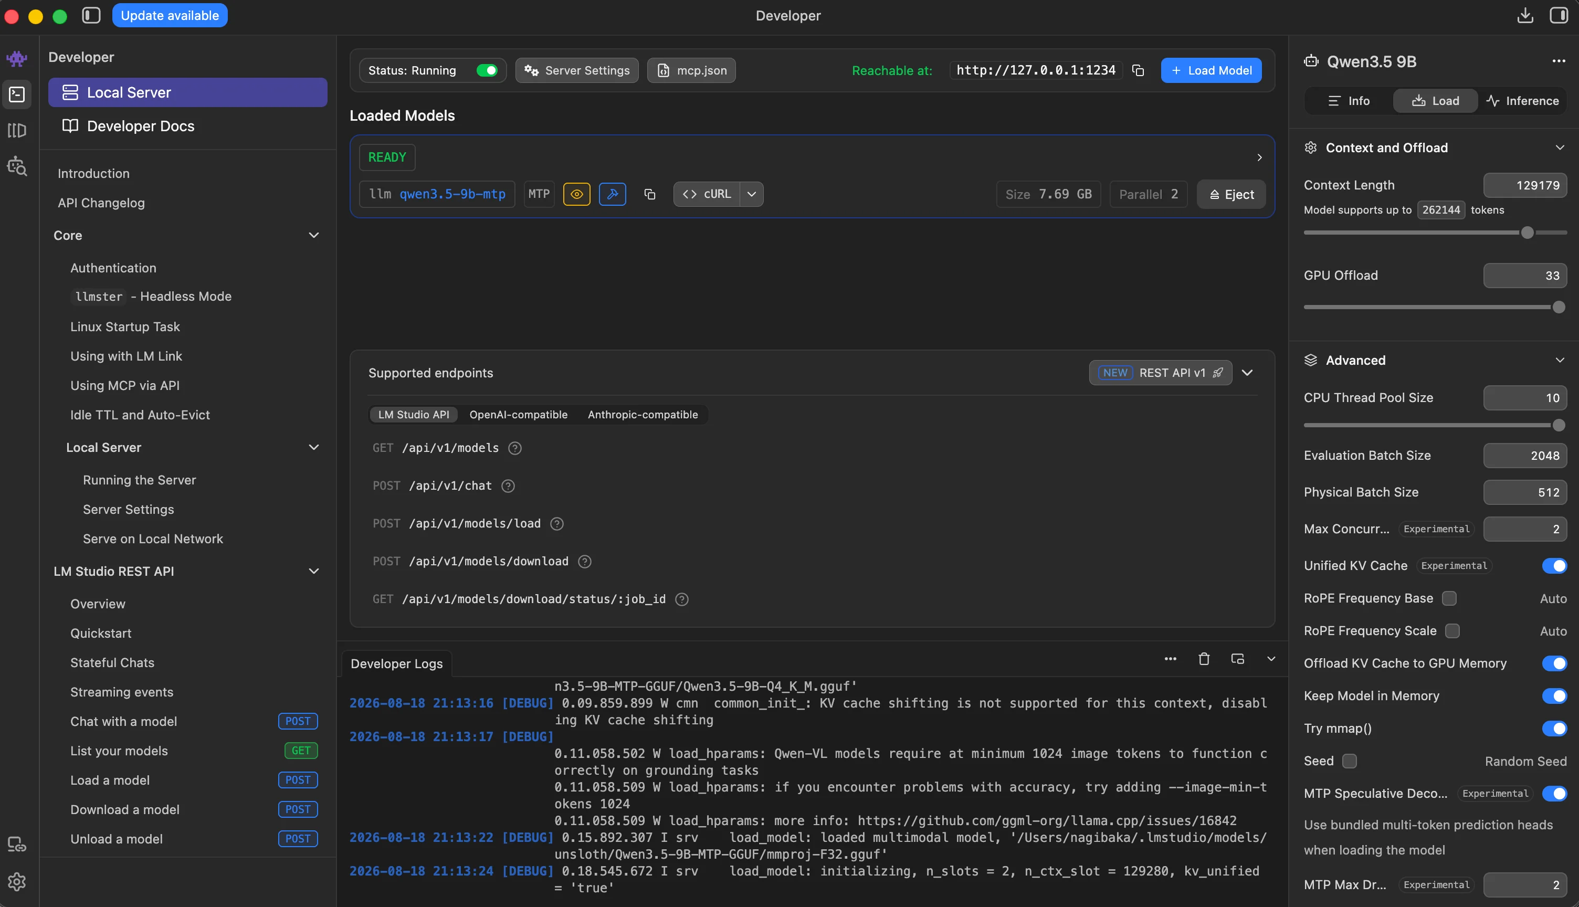Viewport: 1579px width, 907px height.
Task: Toggle MTP Speculative Decoding switch
Action: [x=1554, y=794]
